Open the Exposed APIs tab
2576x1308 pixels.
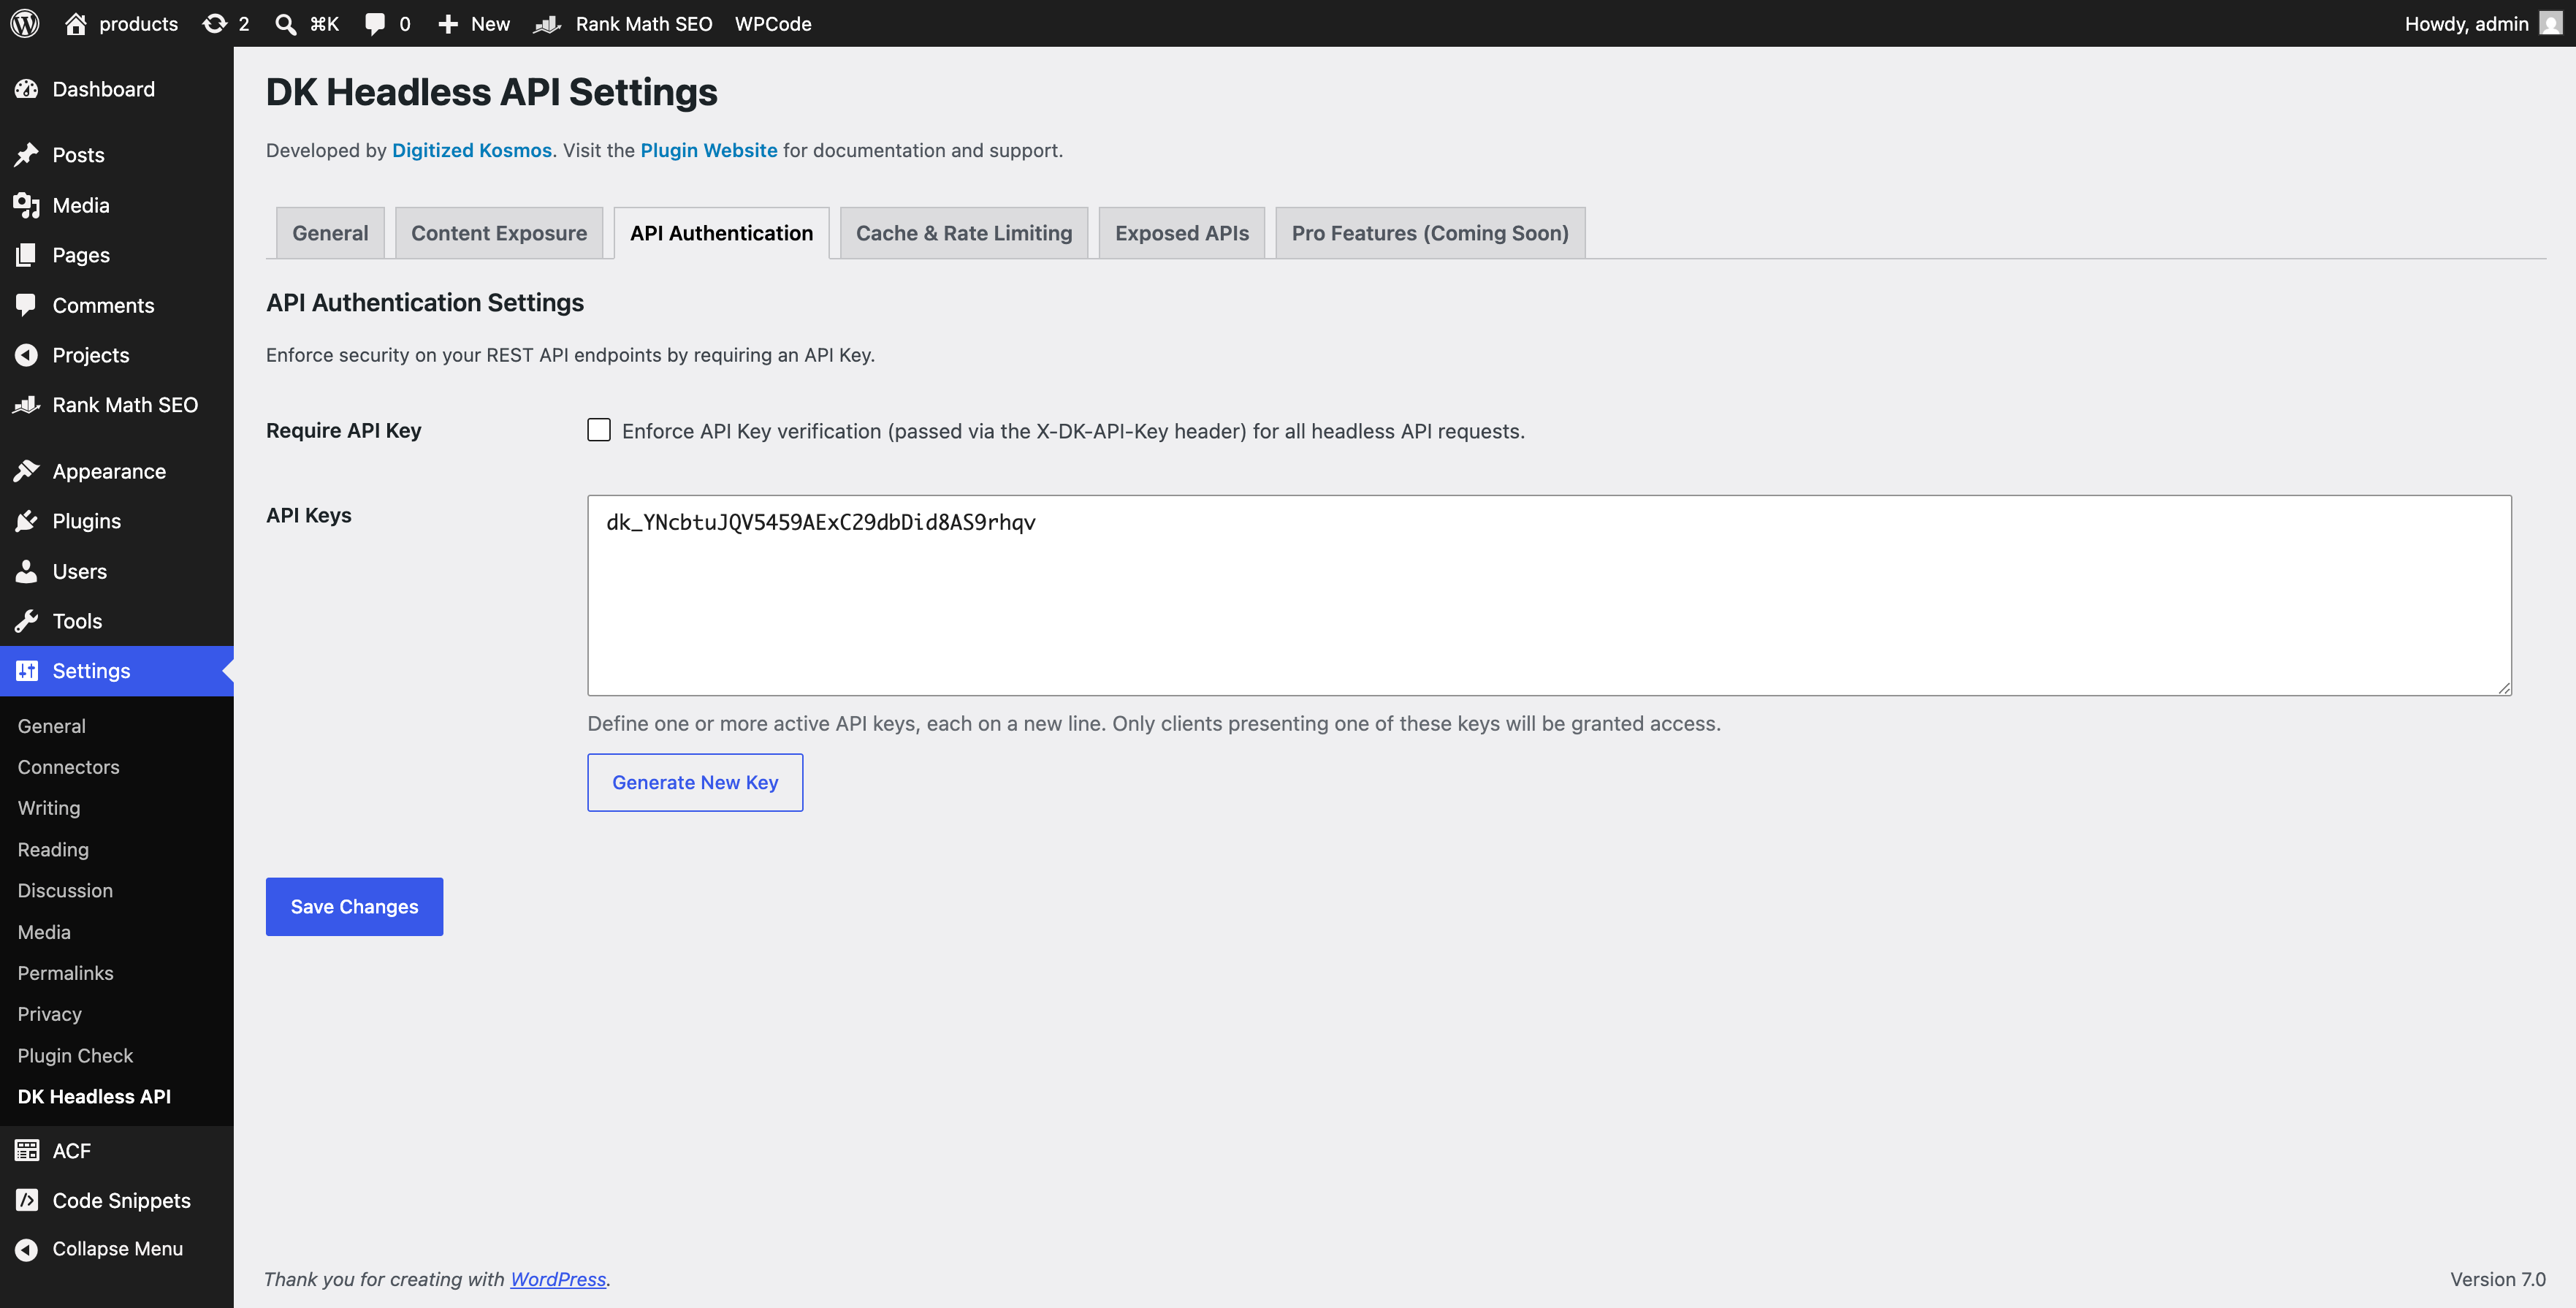(1182, 233)
